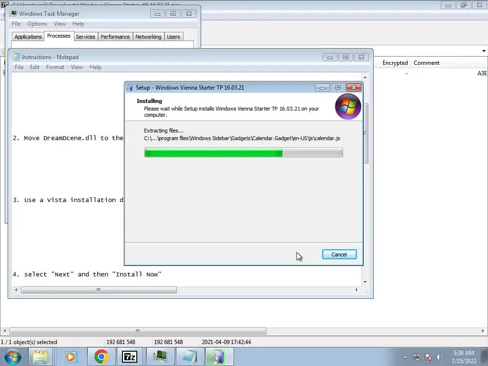Cancel the Windows Vienna Starter installation
The image size is (488, 366).
(x=339, y=254)
